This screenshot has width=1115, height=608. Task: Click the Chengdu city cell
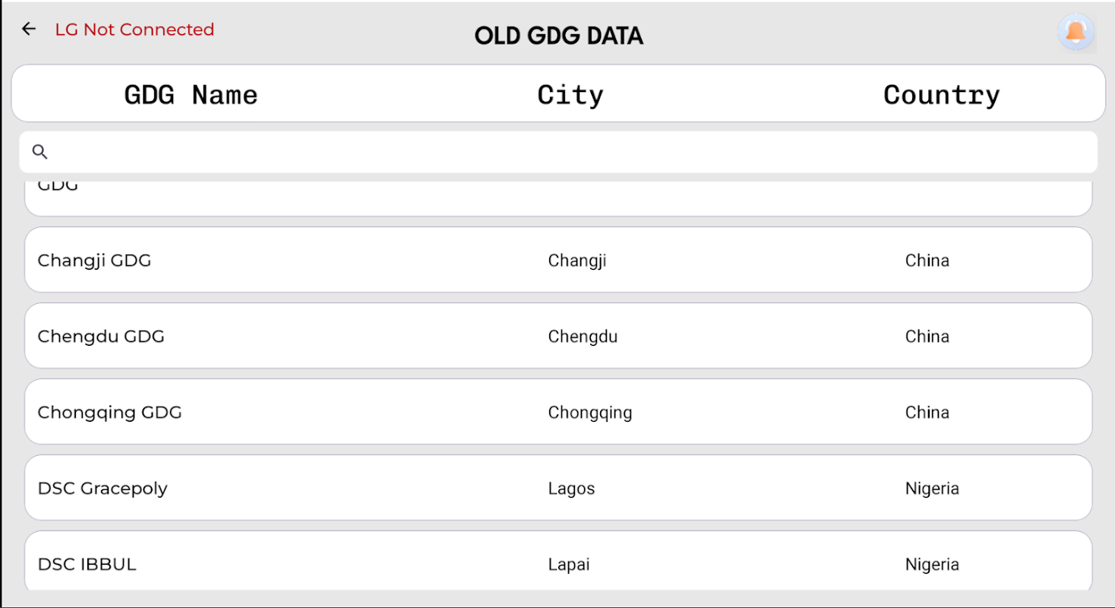click(x=583, y=337)
